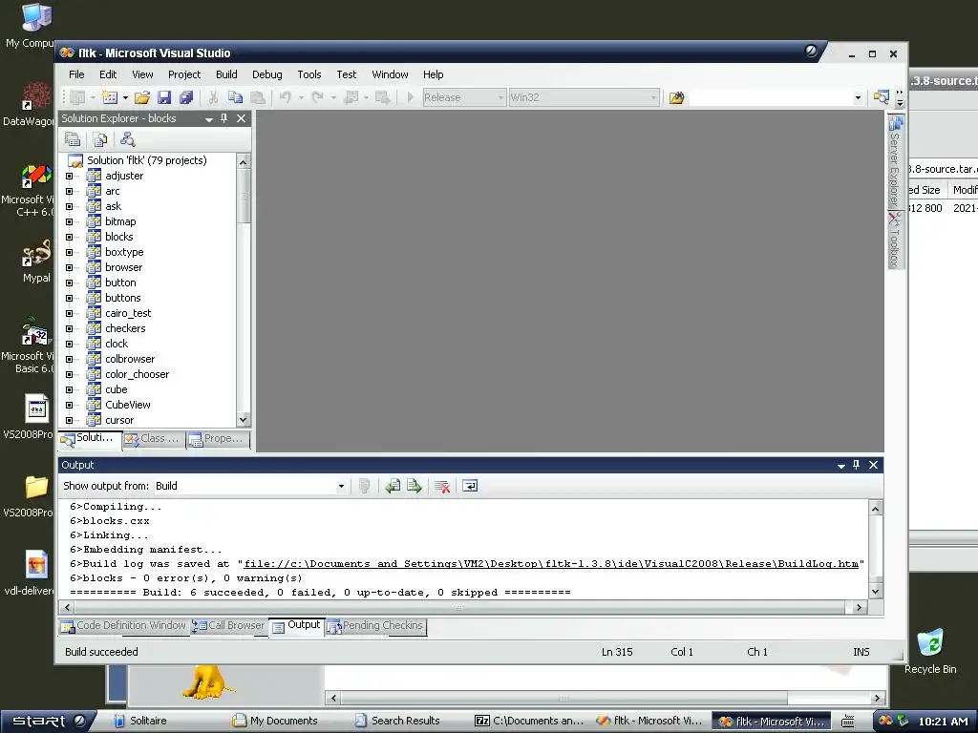Save the current file with floppy icon
The image size is (978, 733).
tap(164, 97)
